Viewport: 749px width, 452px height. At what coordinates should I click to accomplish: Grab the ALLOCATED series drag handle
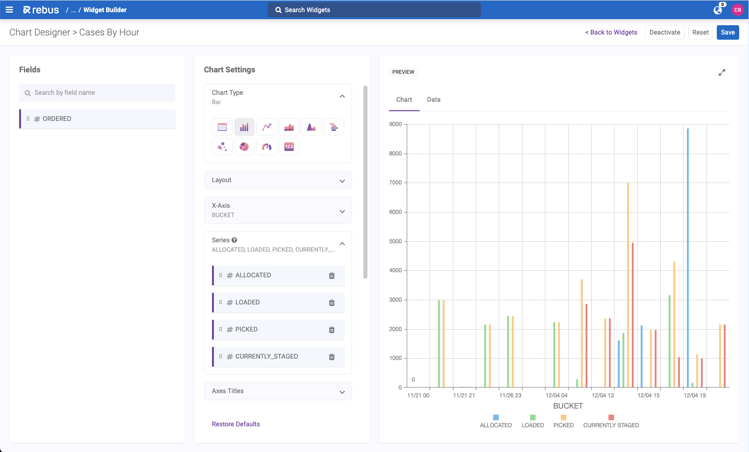[221, 275]
